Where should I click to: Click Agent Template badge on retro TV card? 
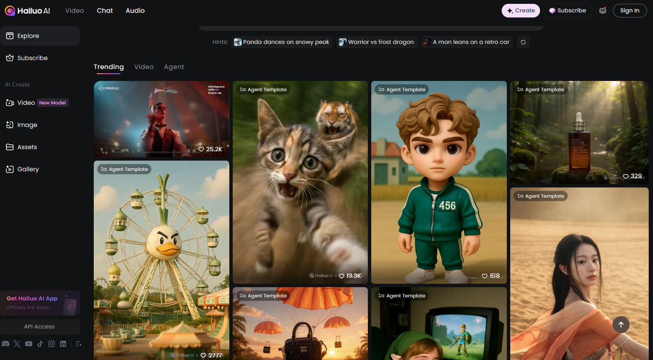pyautogui.click(x=402, y=296)
